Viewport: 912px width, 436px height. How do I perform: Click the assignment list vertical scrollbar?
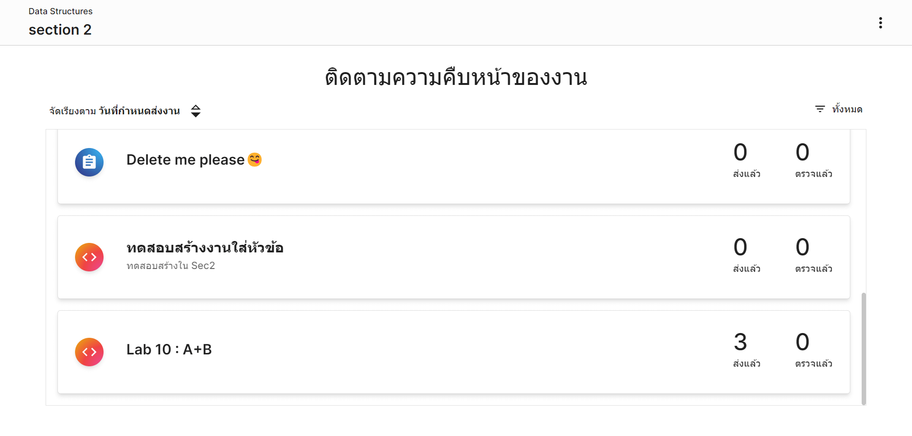(x=864, y=348)
